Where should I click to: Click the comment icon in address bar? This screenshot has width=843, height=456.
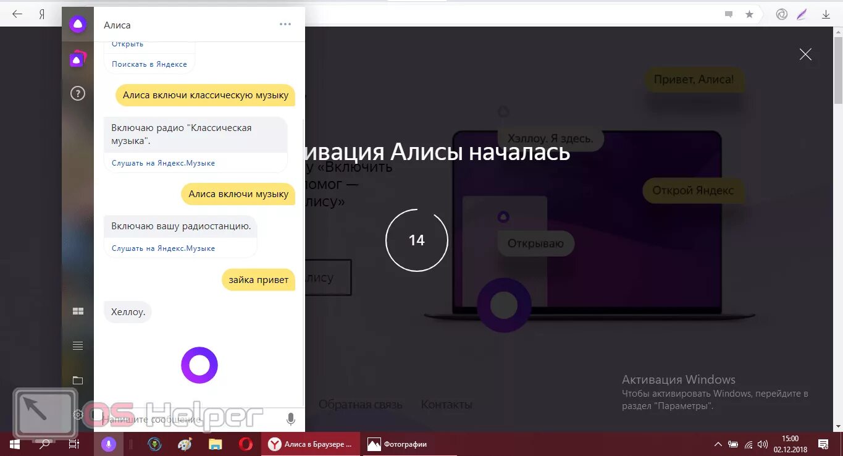pos(729,14)
